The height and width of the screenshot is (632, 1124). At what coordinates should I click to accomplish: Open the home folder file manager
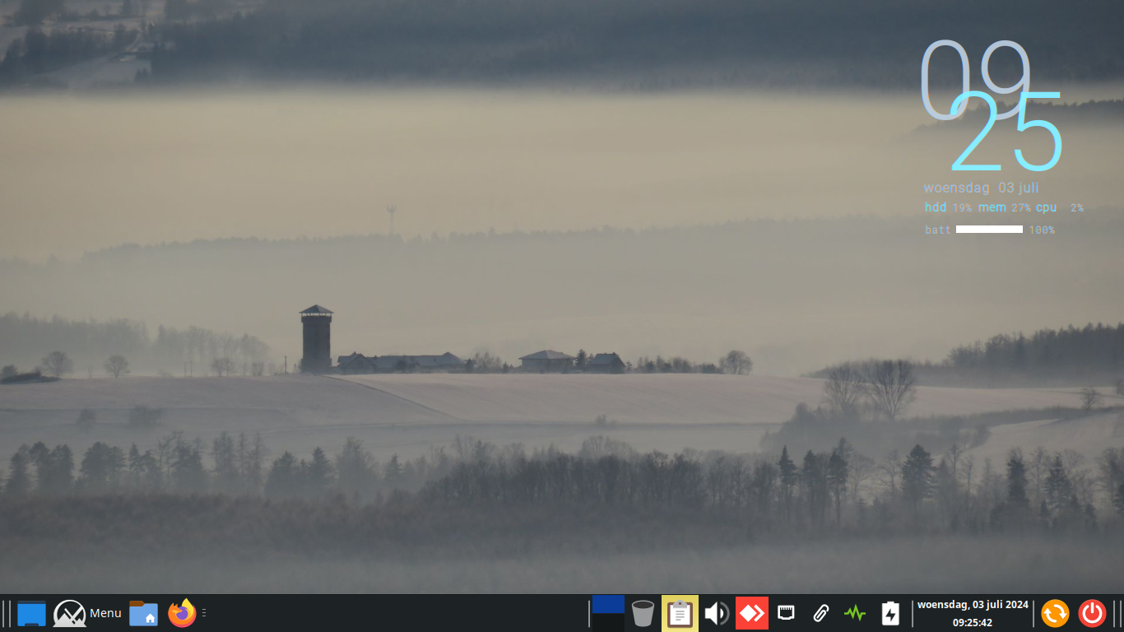[x=143, y=613]
